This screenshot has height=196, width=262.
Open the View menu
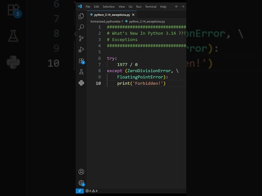pos(122,7)
